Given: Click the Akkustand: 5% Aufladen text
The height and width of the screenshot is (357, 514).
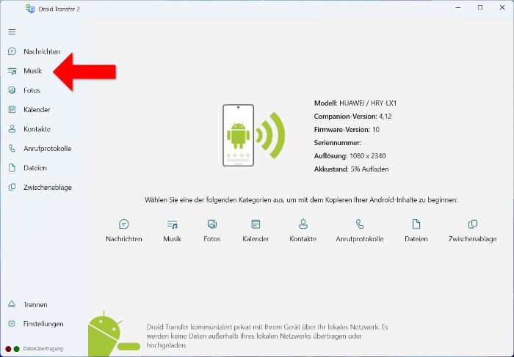Looking at the screenshot, I should [352, 169].
